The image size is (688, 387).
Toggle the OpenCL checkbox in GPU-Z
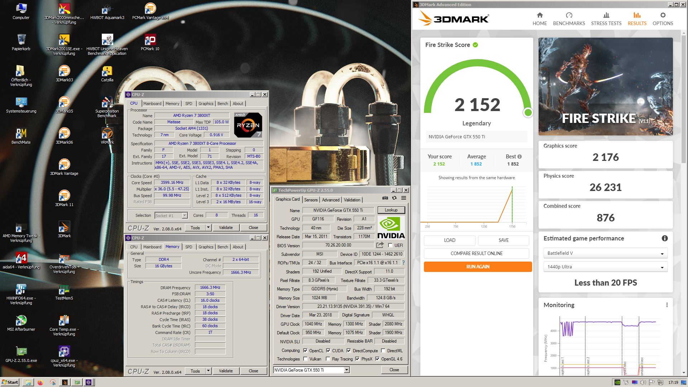pyautogui.click(x=305, y=351)
